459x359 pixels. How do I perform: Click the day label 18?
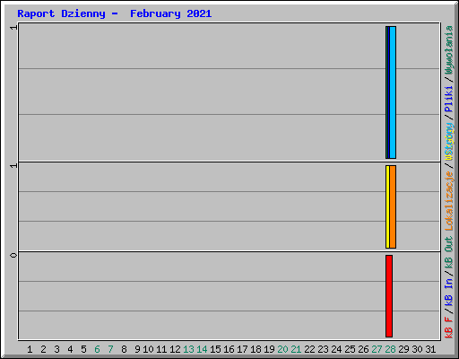tap(255, 349)
